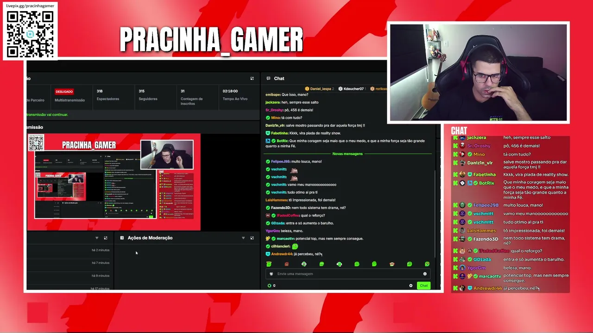Click the green emote in cilhlancieri's message

click(295, 247)
